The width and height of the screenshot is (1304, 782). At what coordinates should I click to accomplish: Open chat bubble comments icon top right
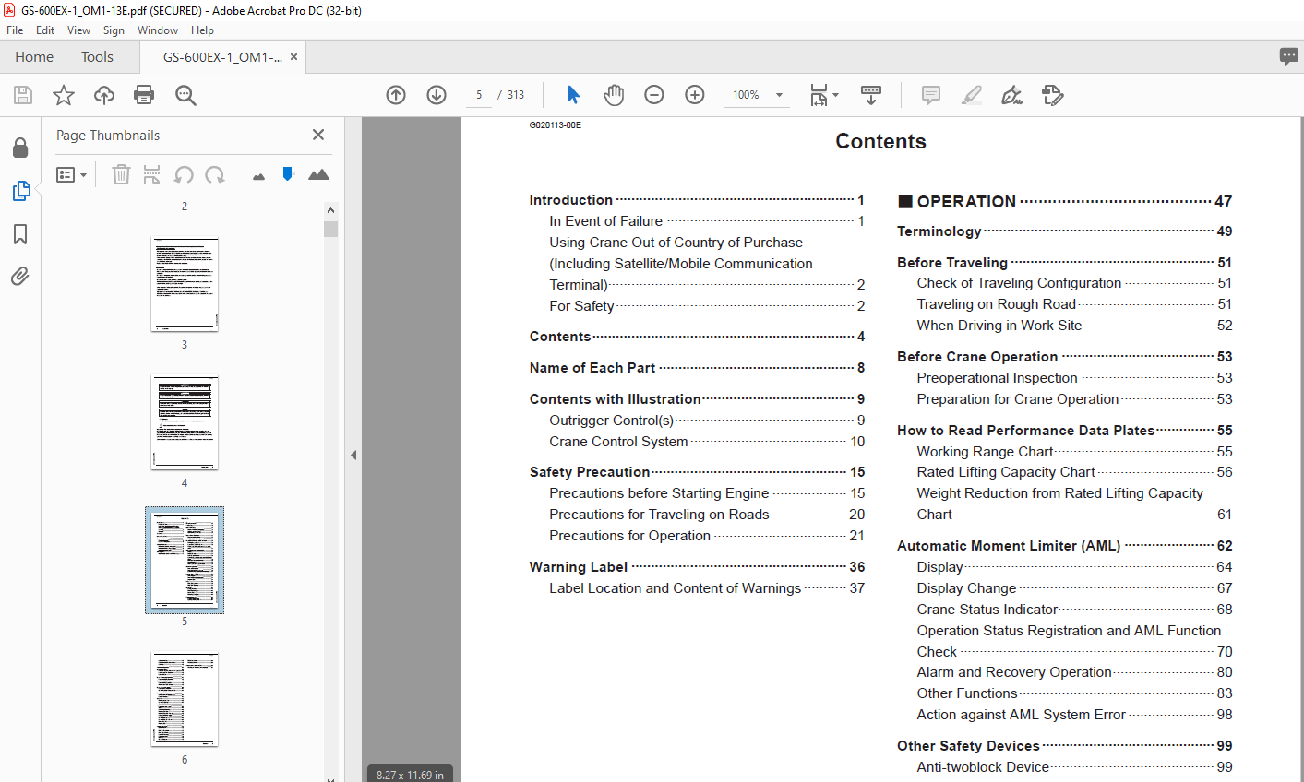pos(1289,57)
